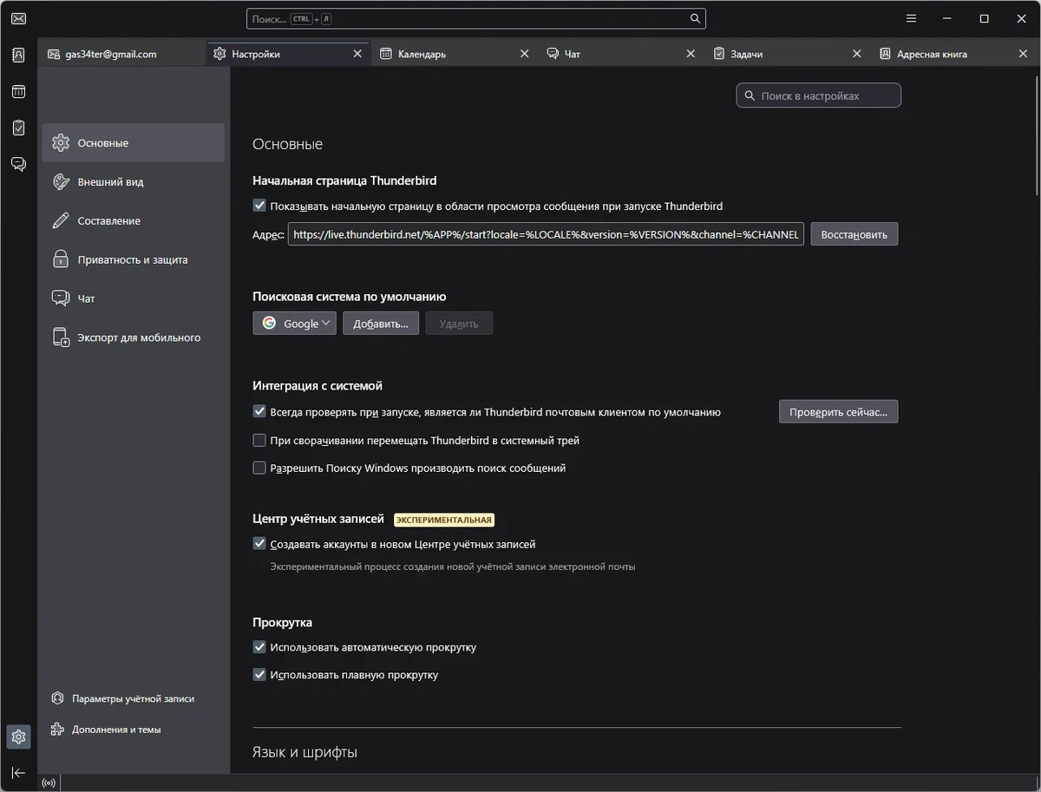This screenshot has width=1041, height=792.
Task: Open Дополнения и темы link
Action: coord(107,730)
